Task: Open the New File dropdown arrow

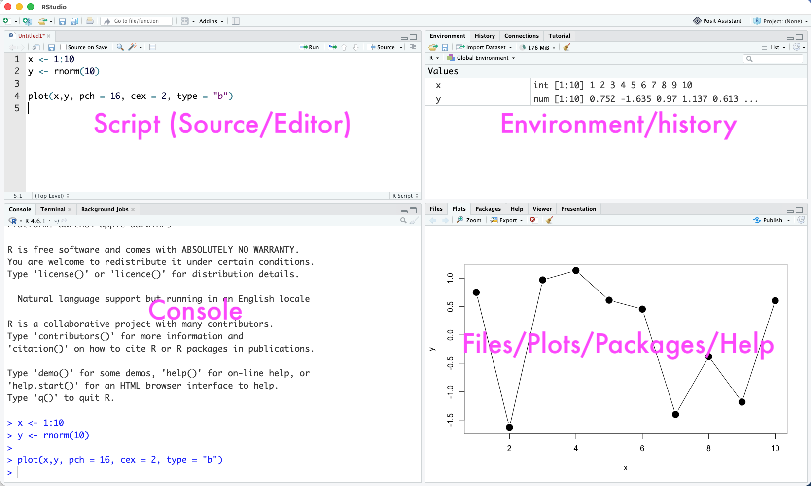Action: (x=16, y=21)
